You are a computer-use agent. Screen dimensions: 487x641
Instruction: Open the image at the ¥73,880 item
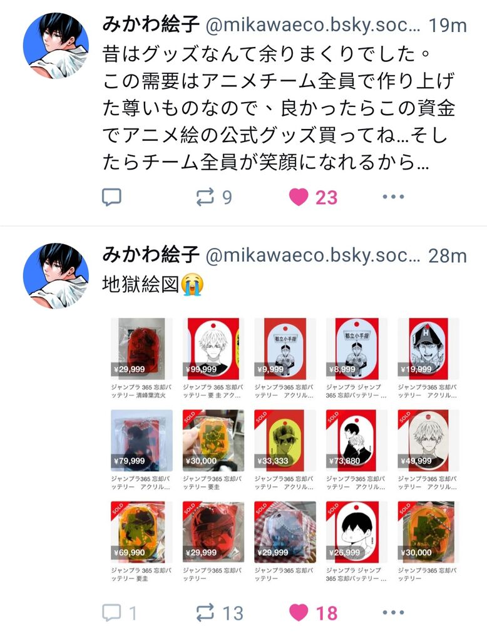pyautogui.click(x=357, y=440)
